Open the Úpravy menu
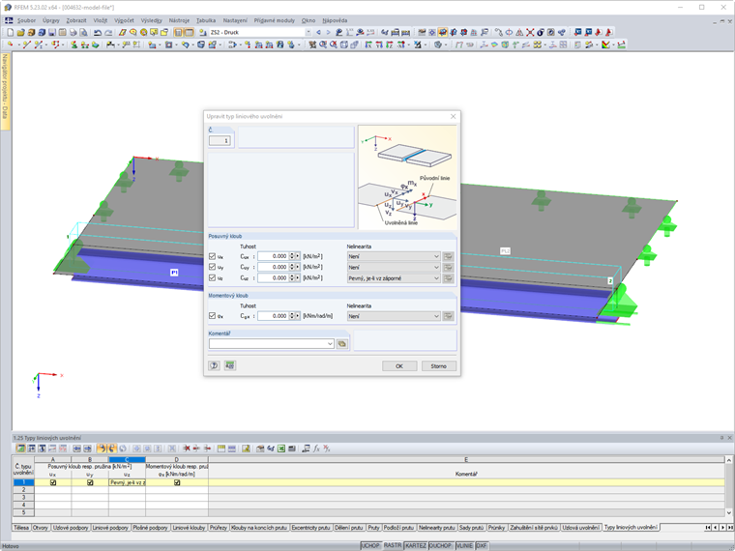The height and width of the screenshot is (551, 735). click(x=50, y=20)
